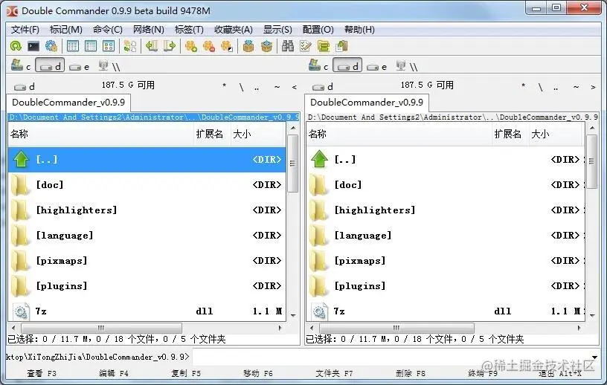
Task: Click the extract files box icon
Action: tap(266, 46)
